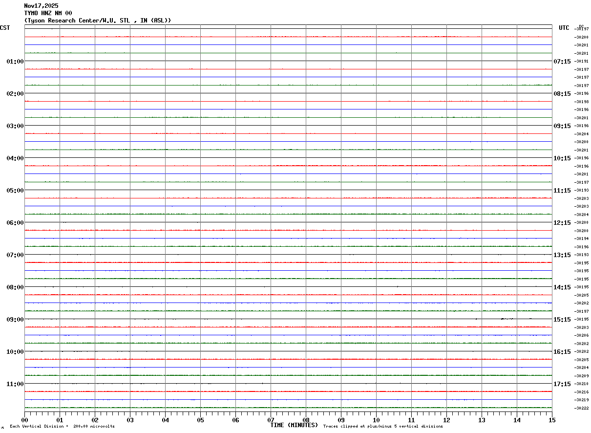
Task: Click minute tick label 02 on bottom axis
Action: pyautogui.click(x=95, y=420)
